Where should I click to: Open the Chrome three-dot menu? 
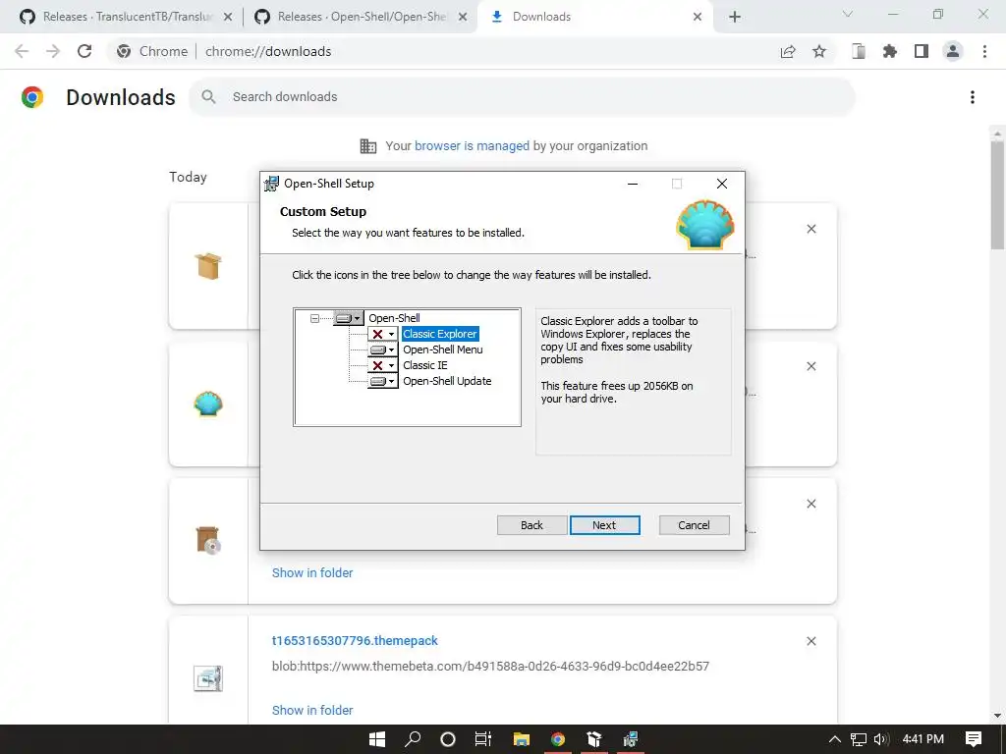click(984, 51)
